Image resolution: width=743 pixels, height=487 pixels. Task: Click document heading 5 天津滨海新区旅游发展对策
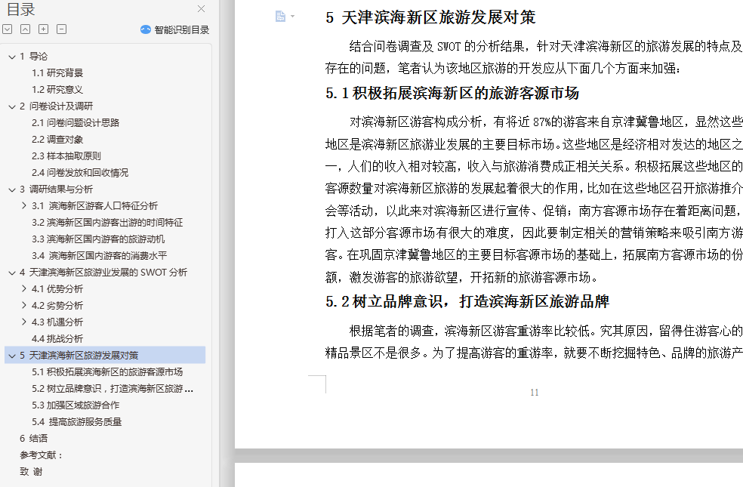pyautogui.click(x=430, y=17)
